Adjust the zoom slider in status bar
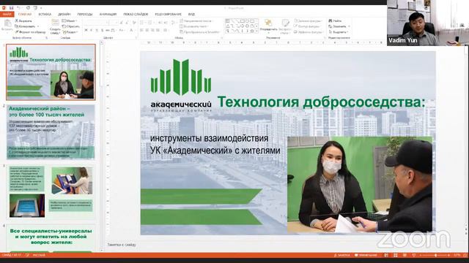 tap(435, 255)
